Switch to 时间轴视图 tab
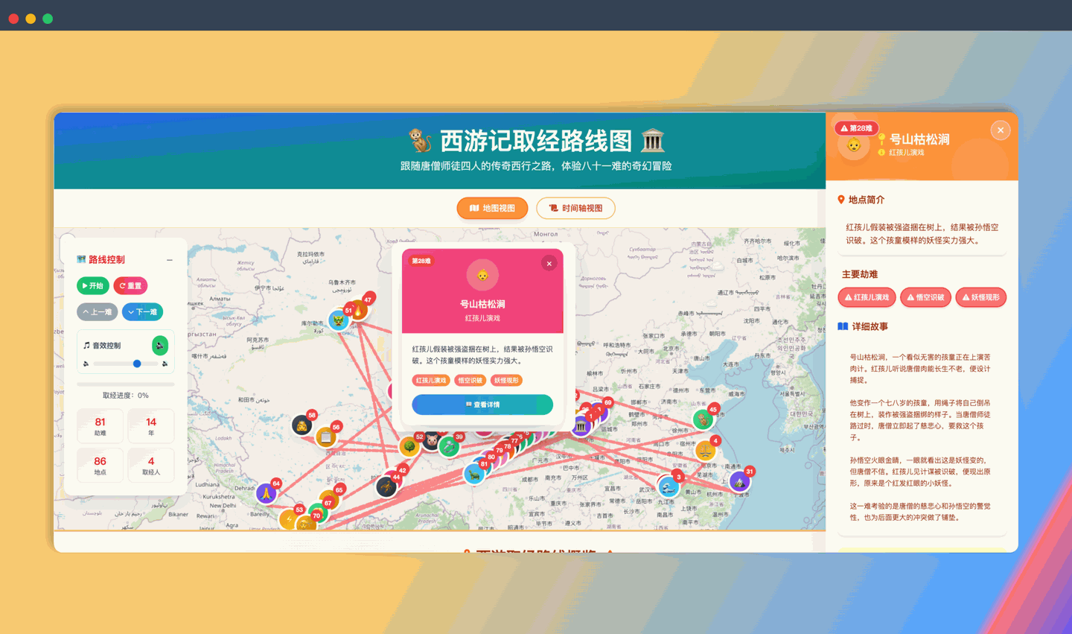The image size is (1072, 634). (x=575, y=208)
